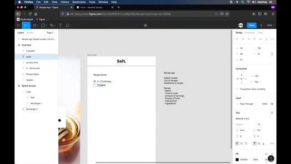291x164 pixels.
Task: Open the Figma hamburger main menu
Action: tap(18, 26)
